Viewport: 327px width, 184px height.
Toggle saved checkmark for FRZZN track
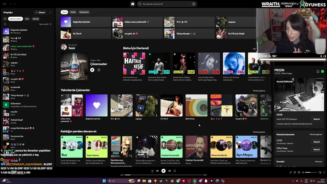point(322,72)
